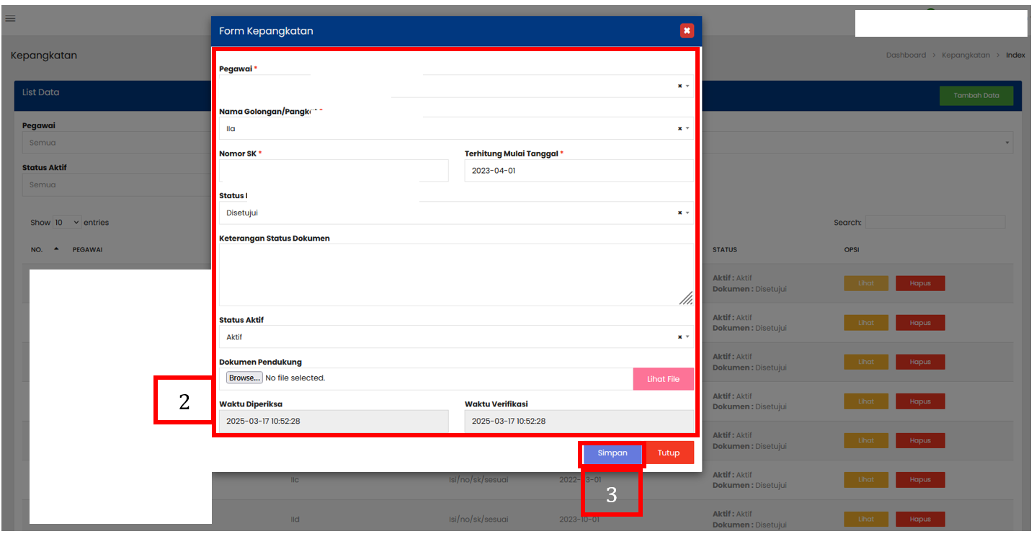
Task: Open the Show entries count dropdown
Action: tap(66, 223)
